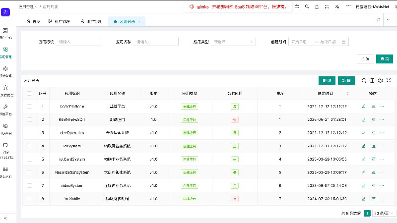Open the calendar icon in date range
This screenshot has width=397, height=223.
click(343, 42)
